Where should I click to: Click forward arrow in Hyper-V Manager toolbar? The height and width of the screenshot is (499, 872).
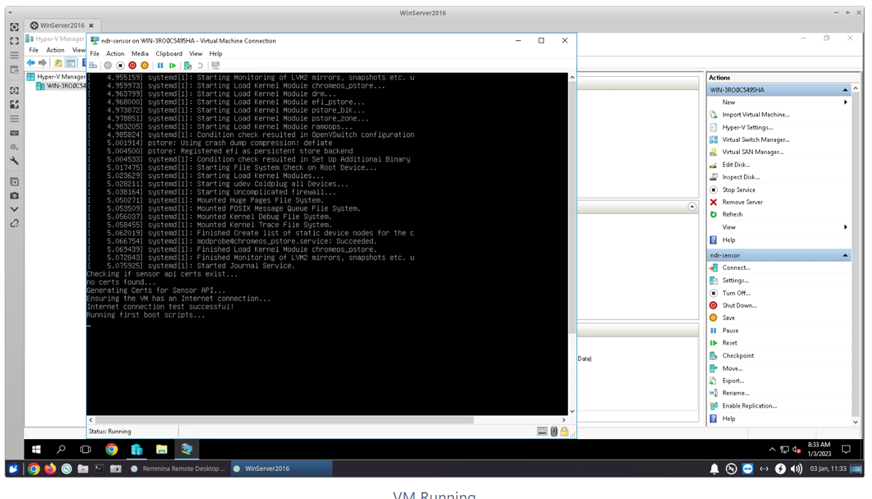pos(42,63)
